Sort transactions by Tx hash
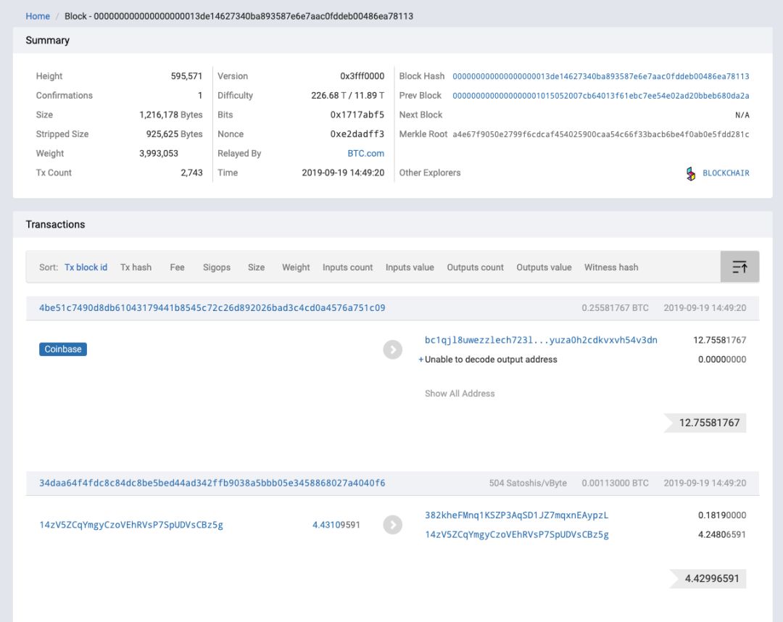The height and width of the screenshot is (622, 783). pos(136,268)
